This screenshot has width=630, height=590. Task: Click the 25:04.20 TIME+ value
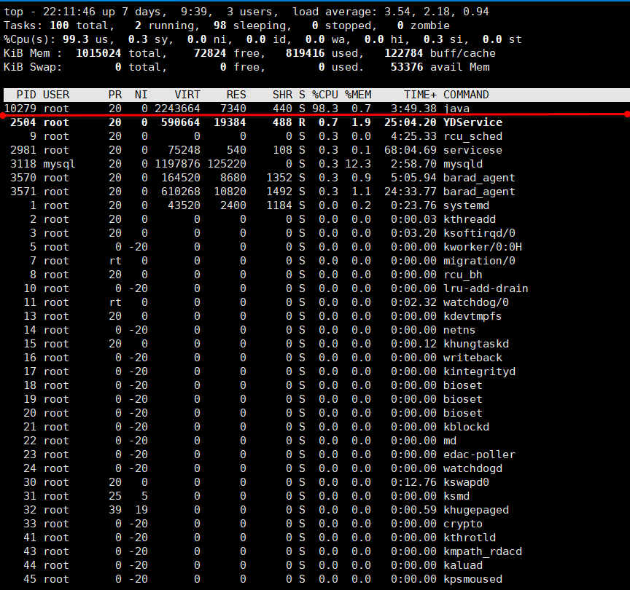pos(411,122)
